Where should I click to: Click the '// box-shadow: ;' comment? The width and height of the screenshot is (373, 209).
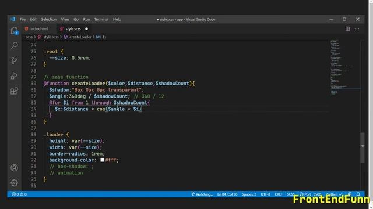coord(72,167)
